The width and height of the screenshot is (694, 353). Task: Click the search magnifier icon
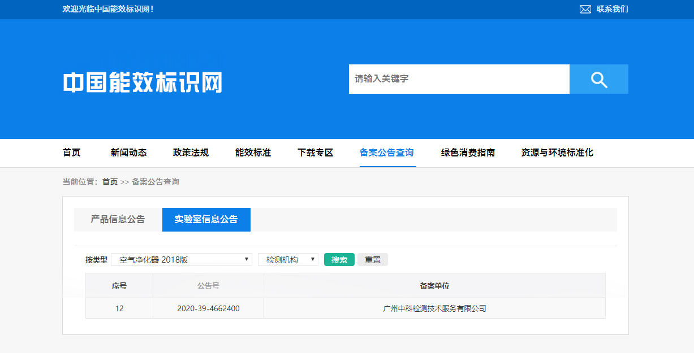tap(598, 79)
